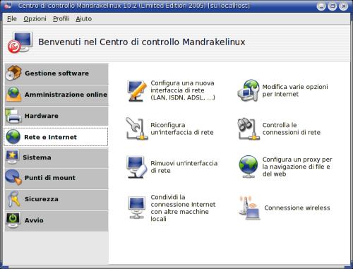Click the remove interface eraser icon
The image size is (353, 269).
pyautogui.click(x=137, y=167)
